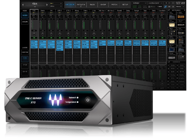Screen dimensions: 191x138
Task: Switch to the RACK tab
Action: (x=92, y=5)
